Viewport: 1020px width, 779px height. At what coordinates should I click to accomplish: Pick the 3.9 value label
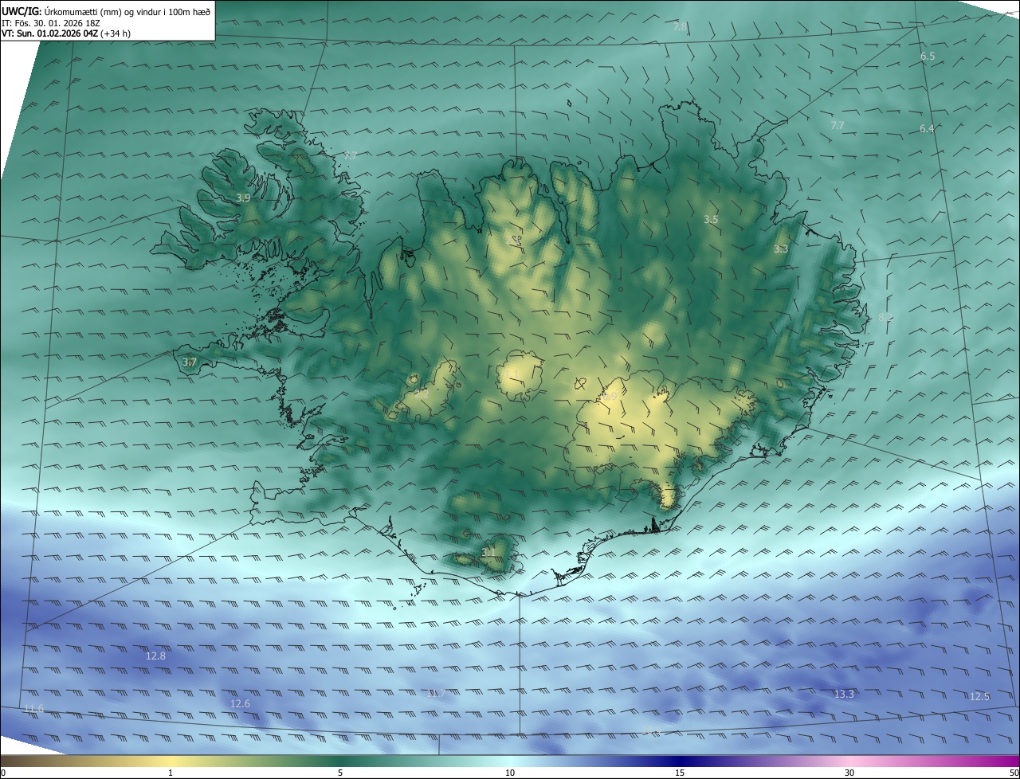pyautogui.click(x=244, y=198)
